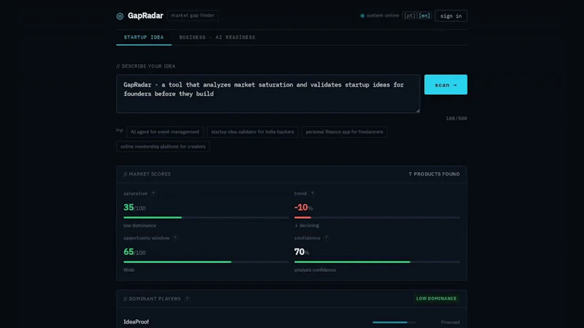584x328 pixels.
Task: Click the confidence progress bar
Action: pos(377,262)
